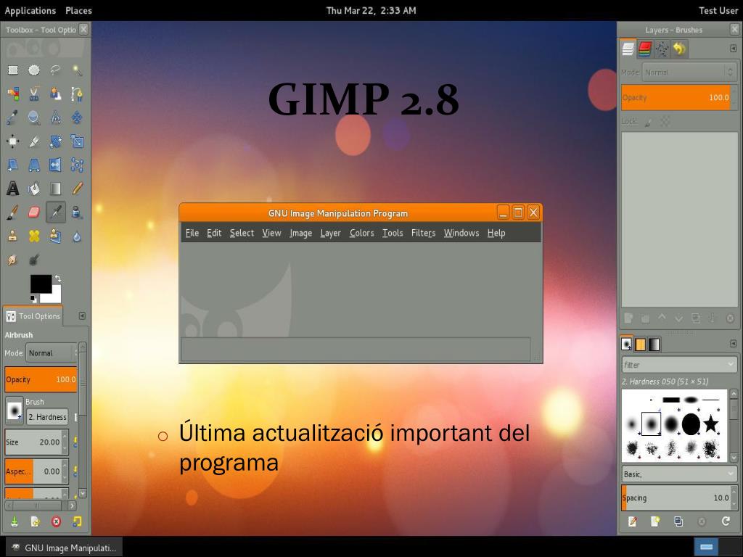Toggle lock alpha channel in Layers panel

[665, 122]
